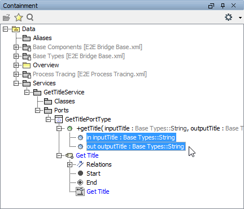Viewport: 244px width, 209px height.
Task: Click the green getTitle operation icon
Action: click(x=69, y=129)
